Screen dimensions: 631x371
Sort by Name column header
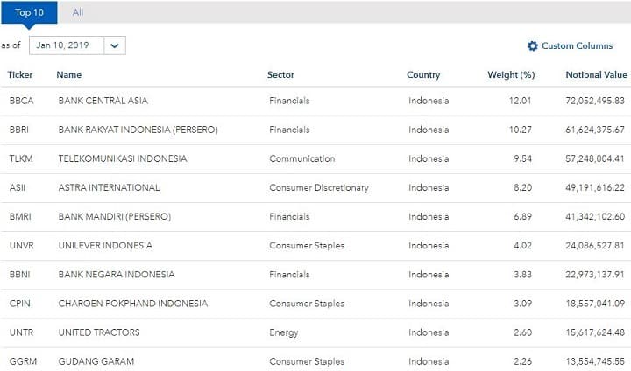pyautogui.click(x=68, y=75)
